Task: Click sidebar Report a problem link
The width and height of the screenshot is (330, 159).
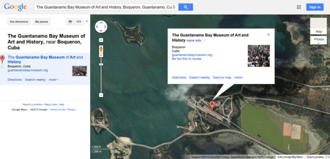Action: point(33,104)
